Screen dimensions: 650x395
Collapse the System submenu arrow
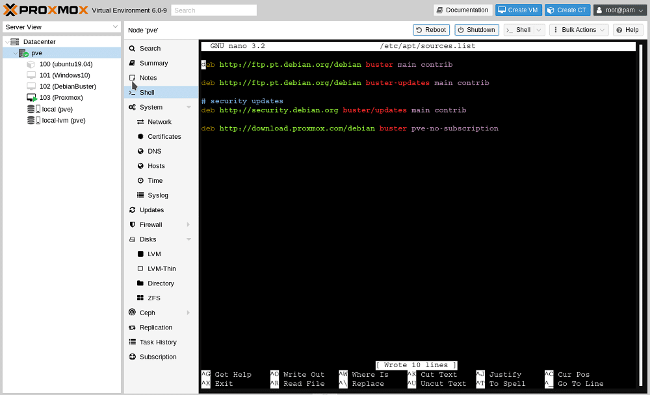(188, 107)
